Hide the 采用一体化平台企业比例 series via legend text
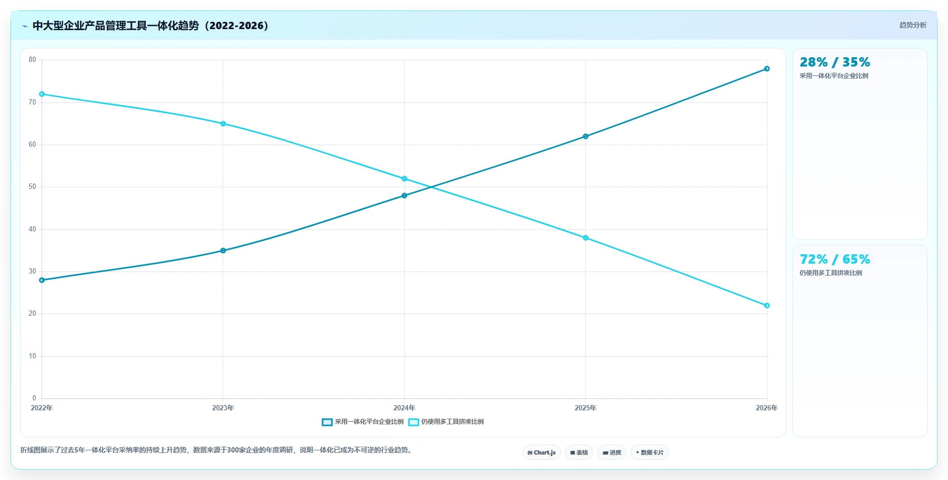 (x=369, y=422)
